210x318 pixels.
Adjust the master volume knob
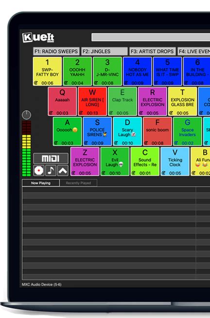click(x=27, y=115)
